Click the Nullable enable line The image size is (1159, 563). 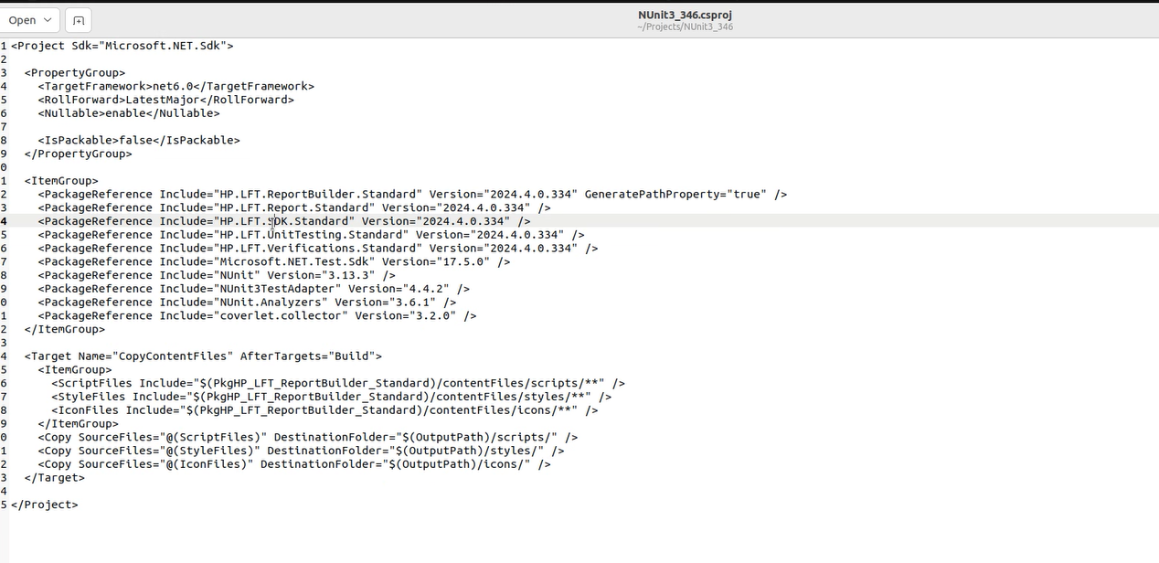pyautogui.click(x=128, y=113)
